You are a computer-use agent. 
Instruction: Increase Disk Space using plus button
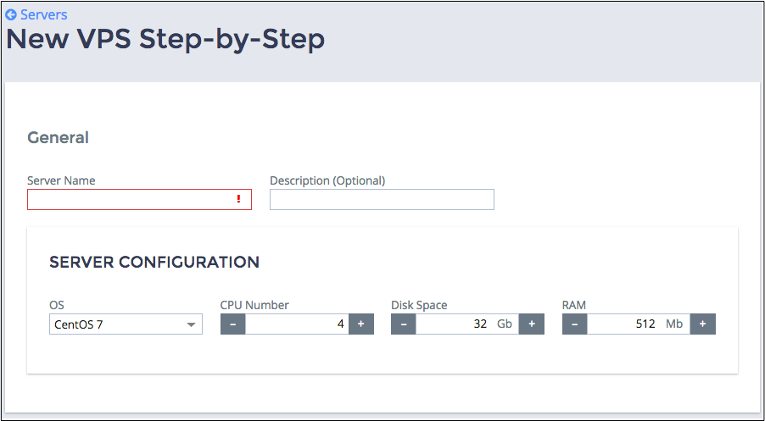point(532,324)
